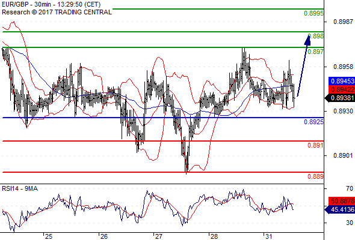Click the blue 0.89453 moving average tag
Image resolution: width=355 pixels, height=240 pixels.
[342, 81]
